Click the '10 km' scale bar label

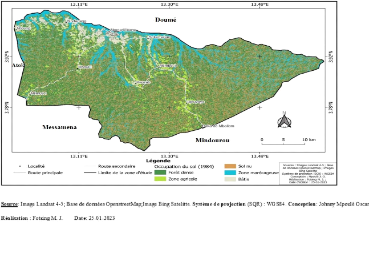pyautogui.click(x=309, y=140)
